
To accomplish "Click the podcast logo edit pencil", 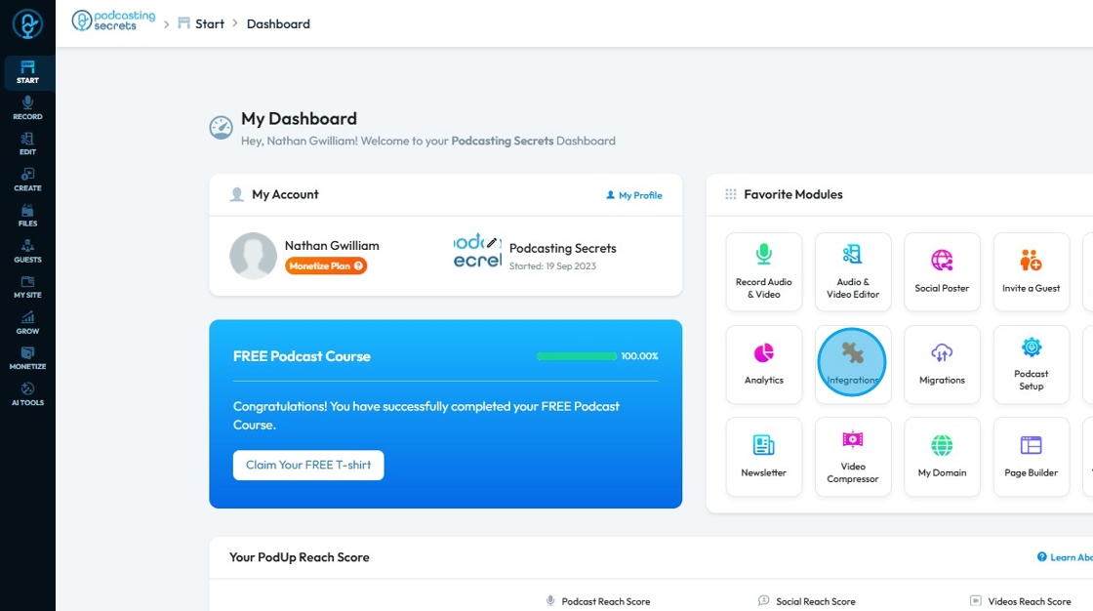I will click(492, 243).
